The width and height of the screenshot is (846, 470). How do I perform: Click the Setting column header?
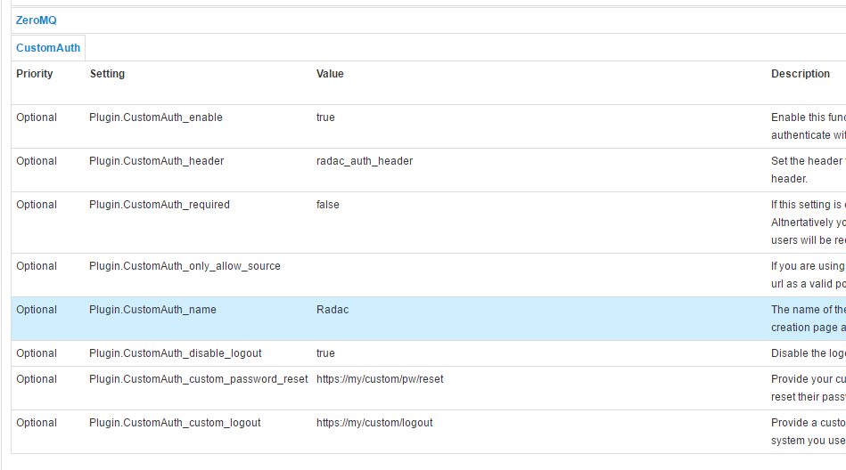(x=107, y=74)
